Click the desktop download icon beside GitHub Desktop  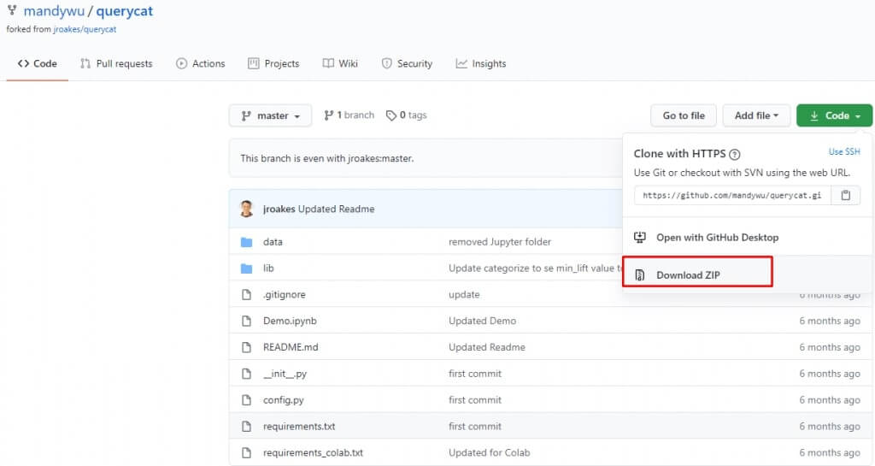pyautogui.click(x=639, y=238)
